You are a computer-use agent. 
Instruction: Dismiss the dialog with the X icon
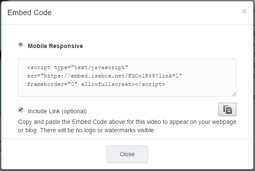244,11
